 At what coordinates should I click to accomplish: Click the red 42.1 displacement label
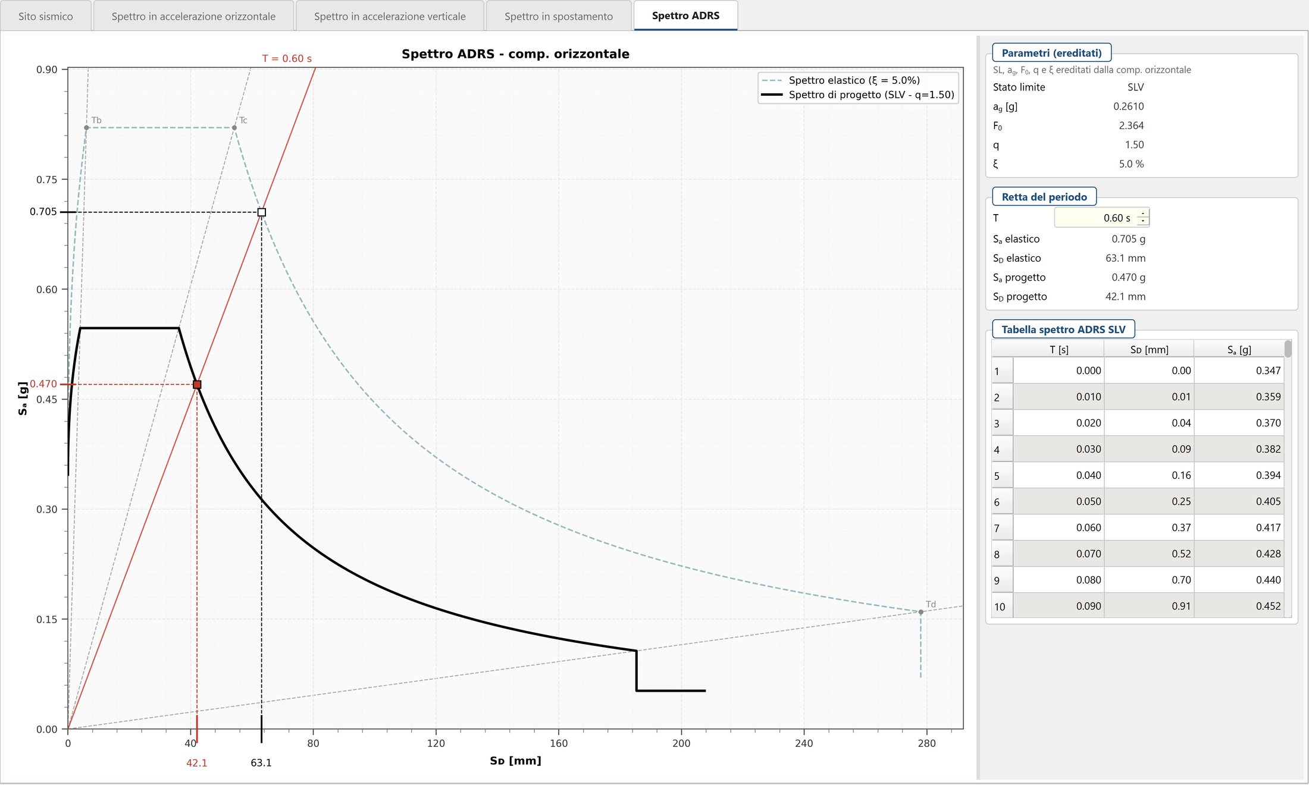(197, 763)
